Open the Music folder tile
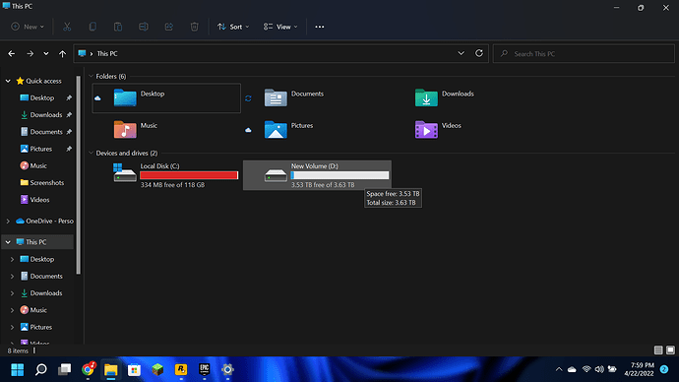Screen dimensions: 679x382 click(x=166, y=130)
